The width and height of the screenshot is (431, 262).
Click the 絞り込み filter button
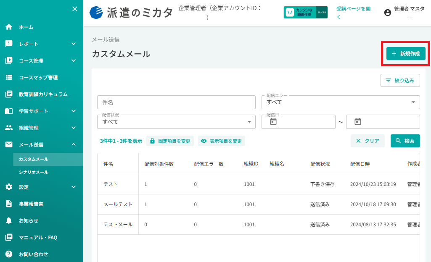tap(400, 80)
